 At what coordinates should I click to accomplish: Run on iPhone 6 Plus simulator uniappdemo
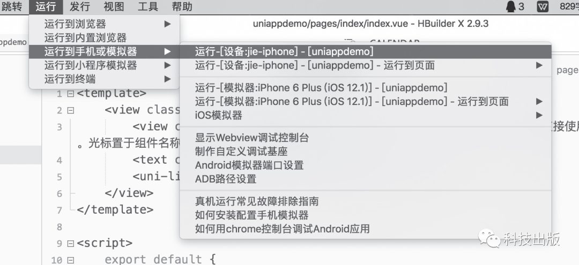(x=366, y=88)
